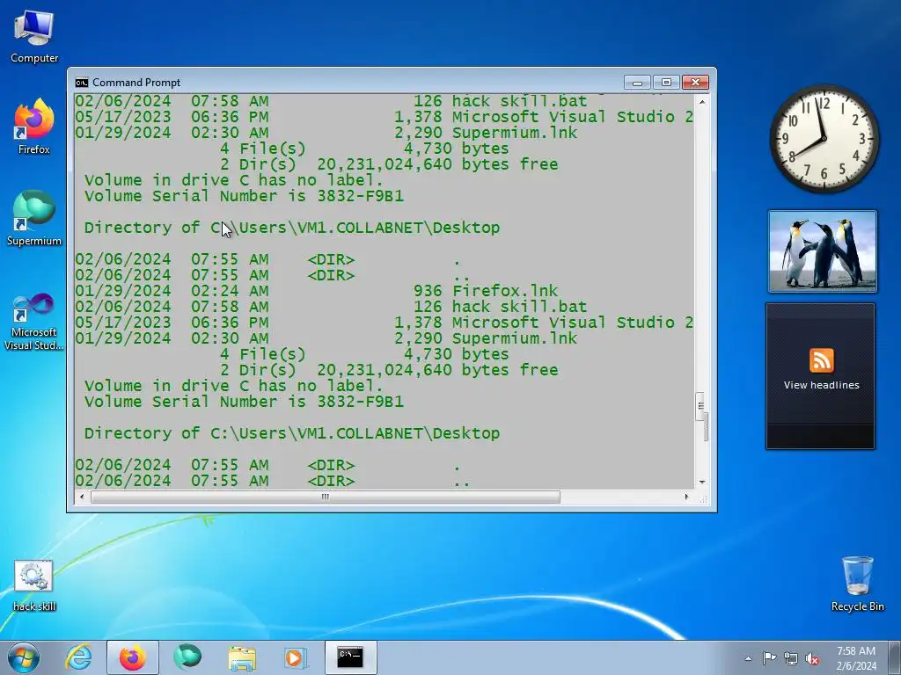This screenshot has width=901, height=675.
Task: Select the Firefox desktop shortcut
Action: 34,127
